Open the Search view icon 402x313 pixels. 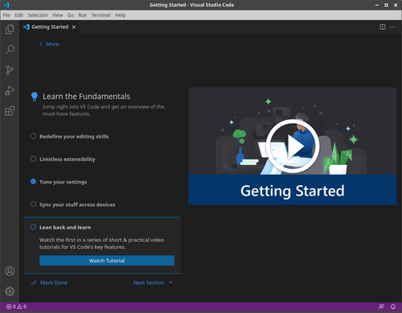(10, 50)
